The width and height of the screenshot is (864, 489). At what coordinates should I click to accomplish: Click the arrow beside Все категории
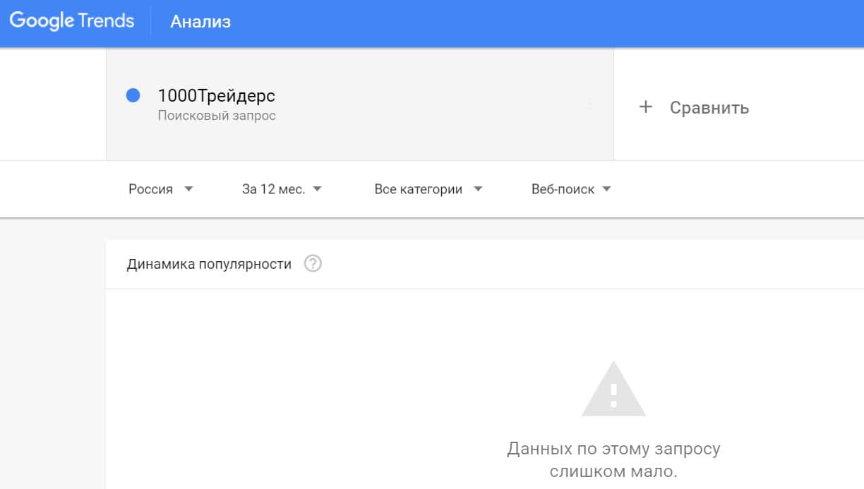point(478,189)
